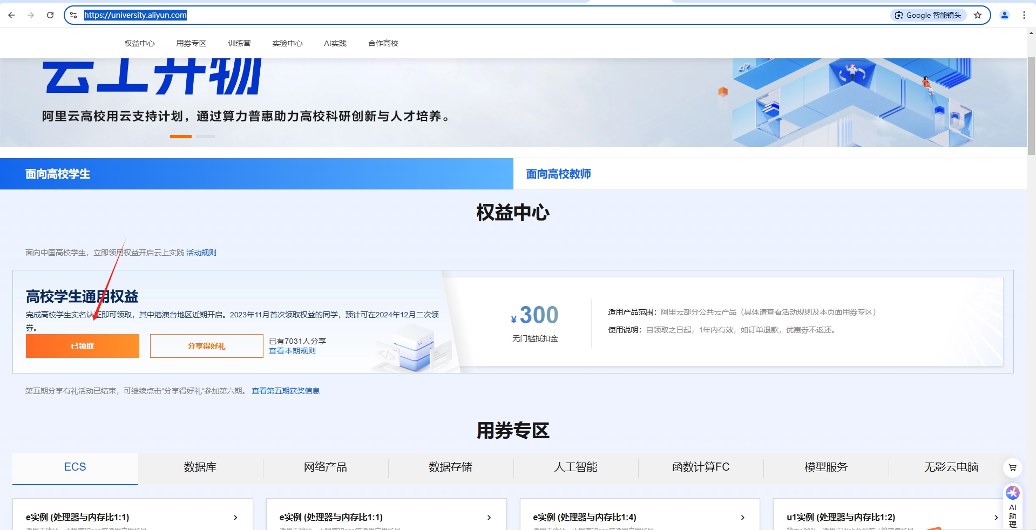Click the 权益中心 section heading

pyautogui.click(x=513, y=213)
